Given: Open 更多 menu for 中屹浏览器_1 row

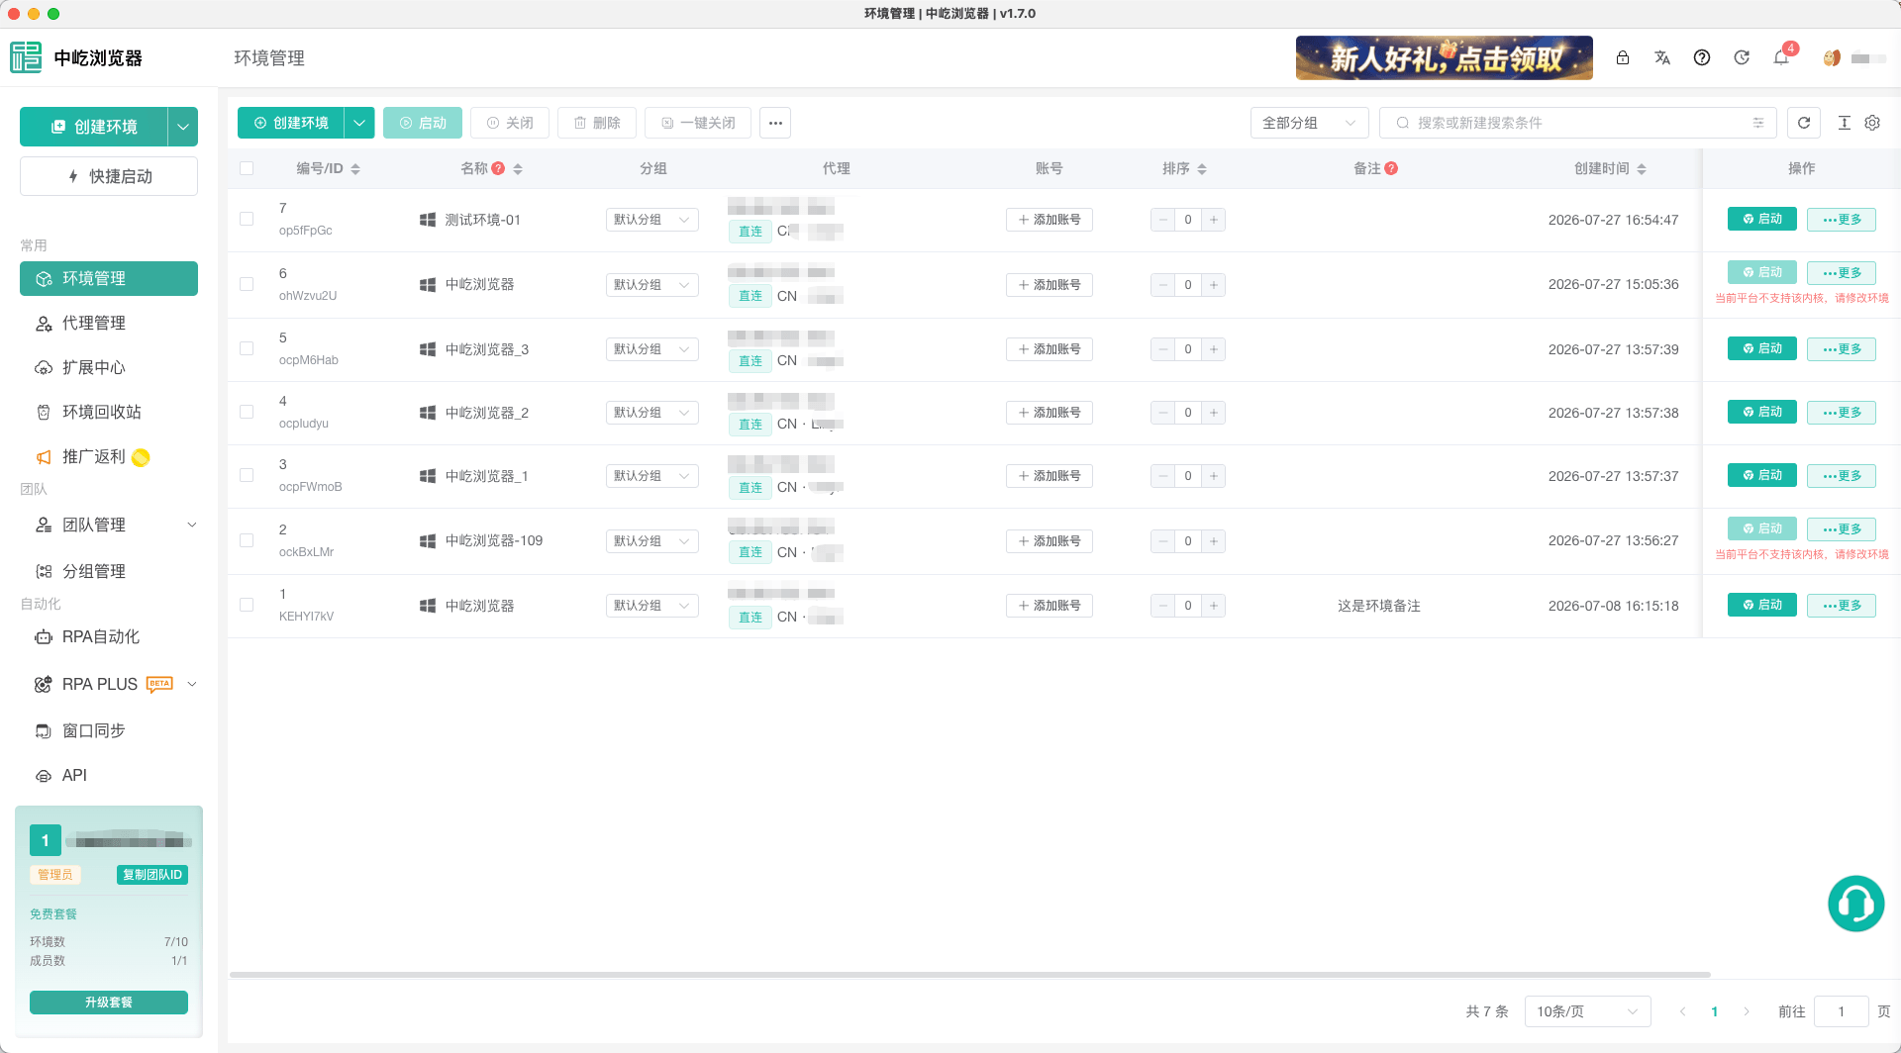Looking at the screenshot, I should [x=1842, y=476].
